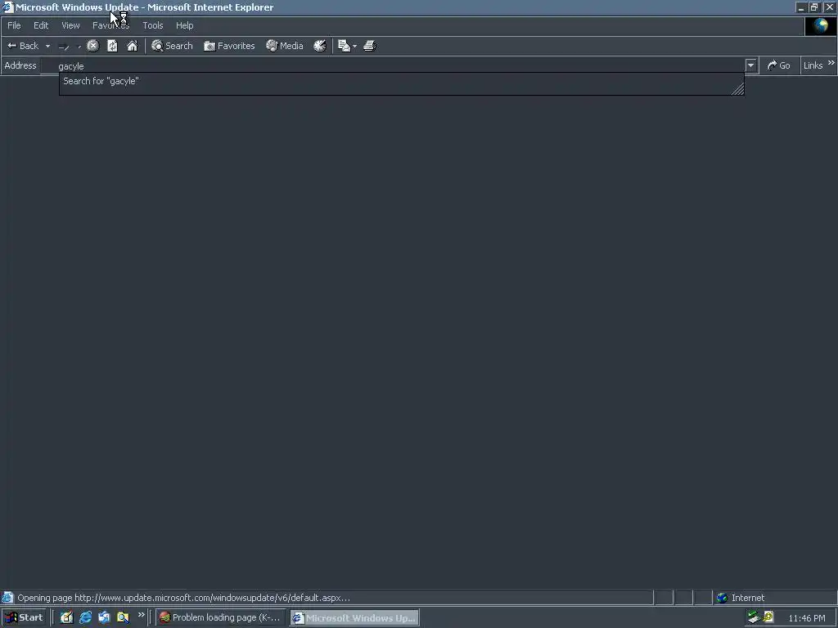Open the Back history dropdown arrow
838x628 pixels.
(x=47, y=46)
